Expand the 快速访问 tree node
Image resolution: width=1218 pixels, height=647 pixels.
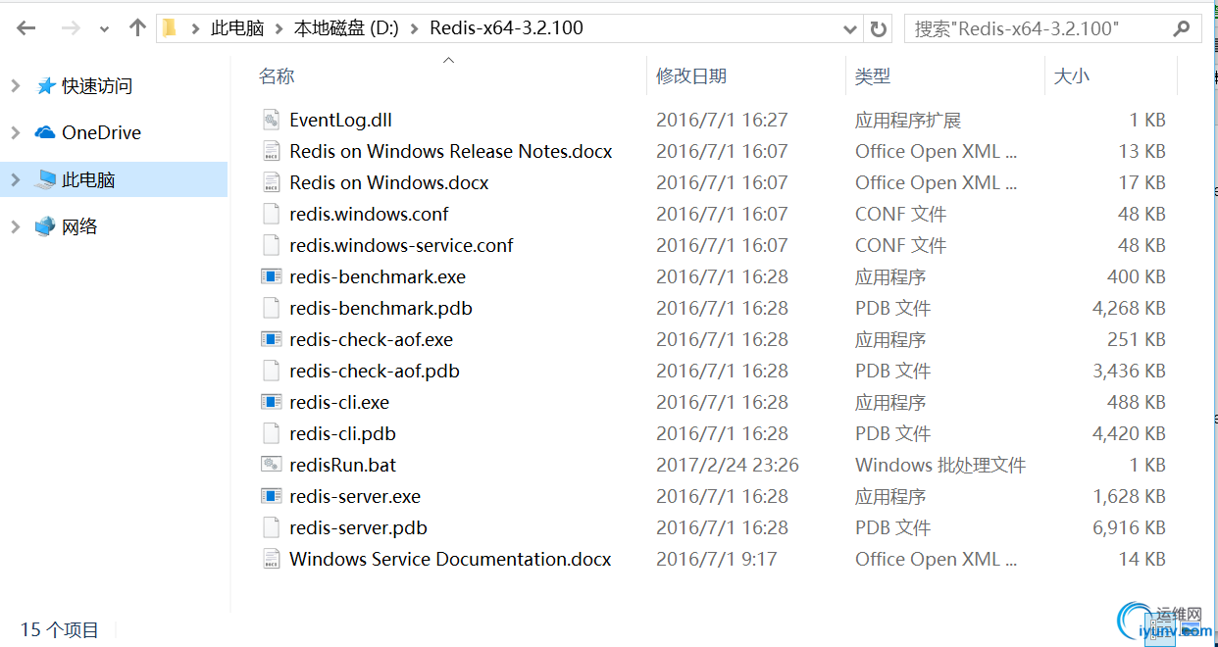point(16,86)
